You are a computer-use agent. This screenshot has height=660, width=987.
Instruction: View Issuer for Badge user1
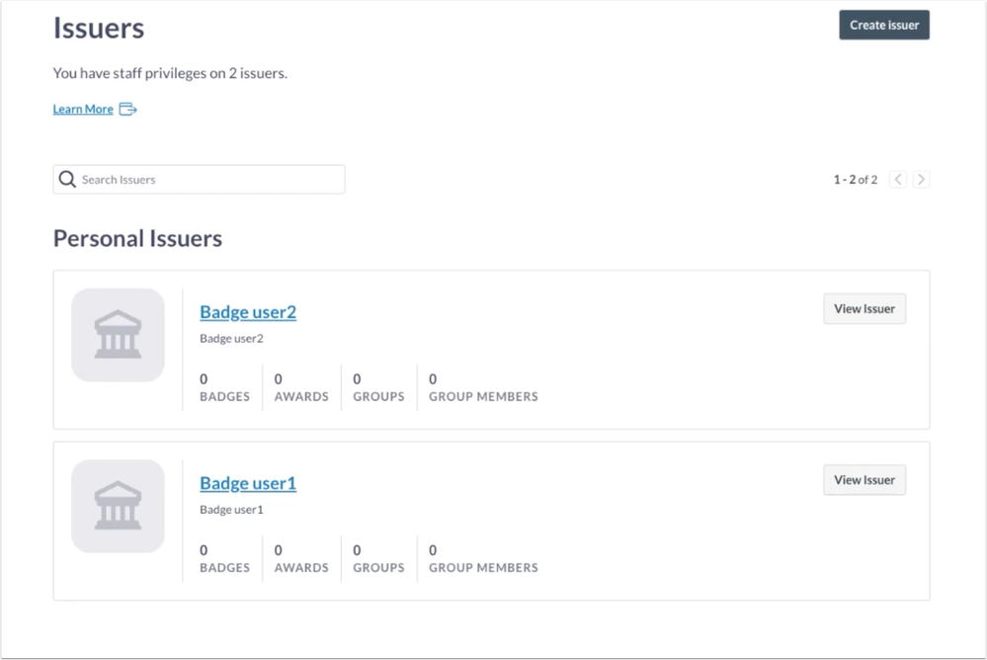tap(864, 479)
